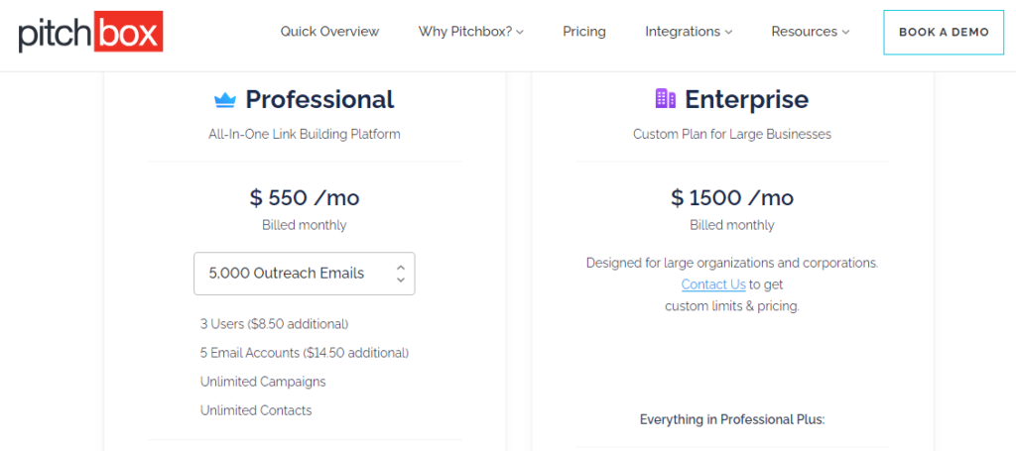Click the $ 1500 /mo price text
The image size is (1016, 451).
(731, 197)
